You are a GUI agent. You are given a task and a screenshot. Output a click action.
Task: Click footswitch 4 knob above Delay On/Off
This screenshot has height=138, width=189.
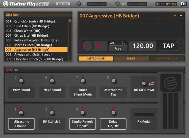(113, 112)
